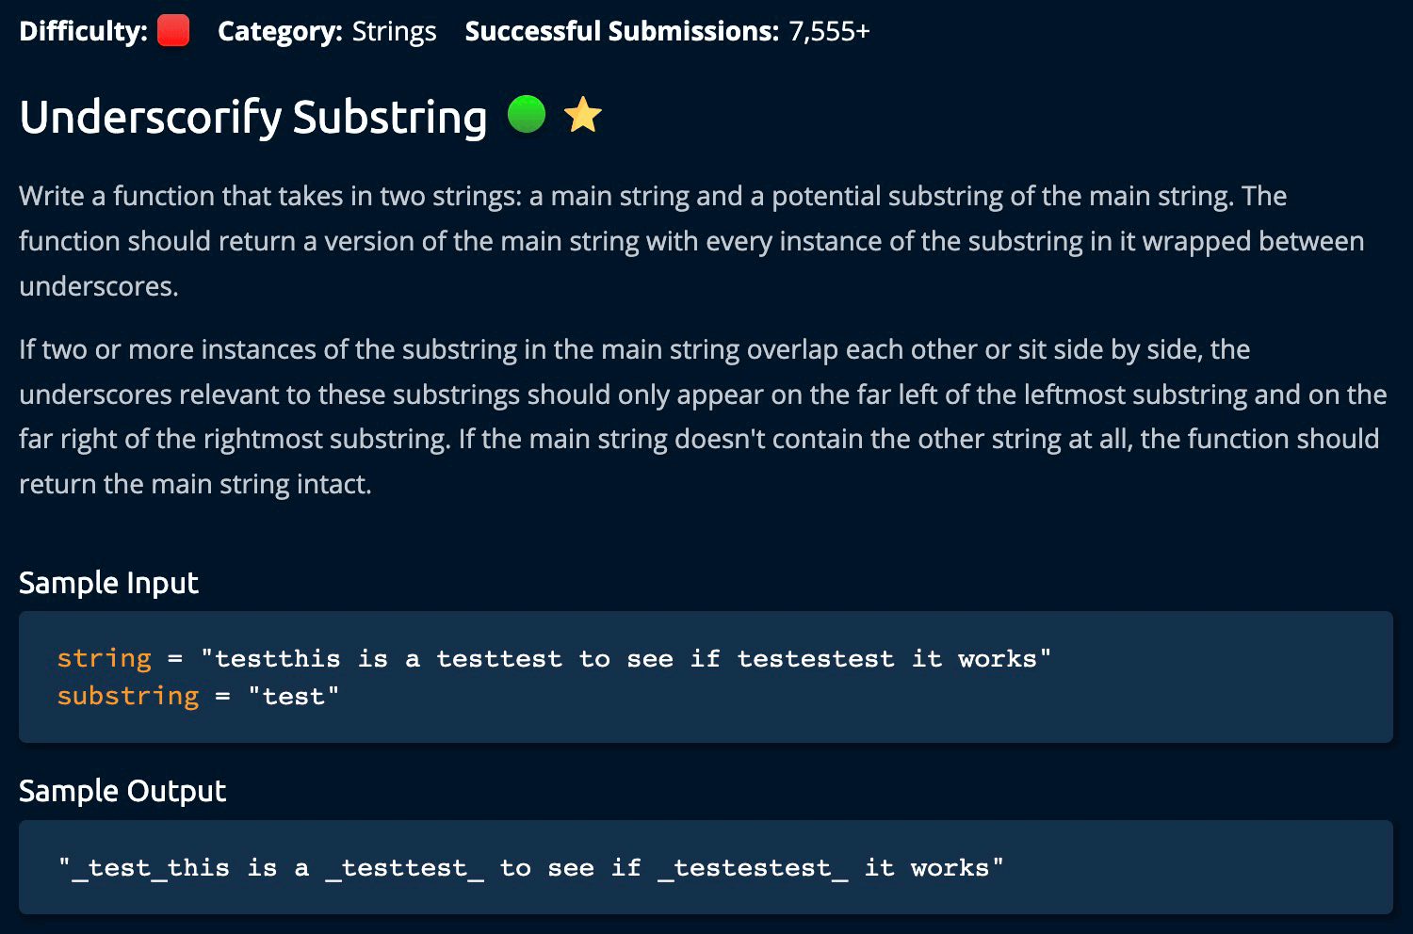Click the red difficulty indicator square
Viewport: 1413px width, 934px height.
click(x=173, y=31)
